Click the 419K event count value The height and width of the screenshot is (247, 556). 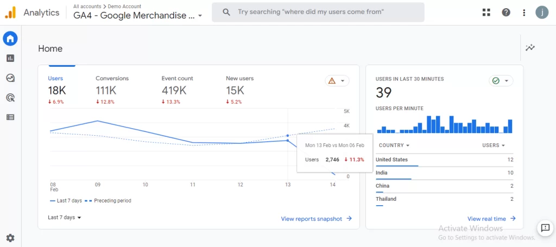174,91
